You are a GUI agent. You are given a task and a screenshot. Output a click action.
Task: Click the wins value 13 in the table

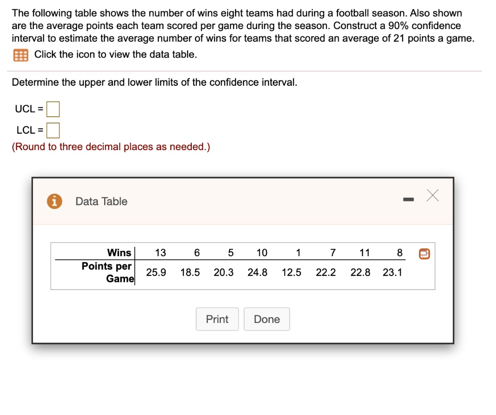coord(160,252)
